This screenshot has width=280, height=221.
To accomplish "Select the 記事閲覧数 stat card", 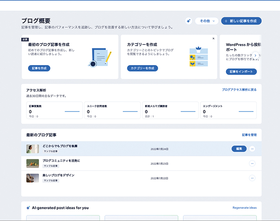I will click(54, 110).
